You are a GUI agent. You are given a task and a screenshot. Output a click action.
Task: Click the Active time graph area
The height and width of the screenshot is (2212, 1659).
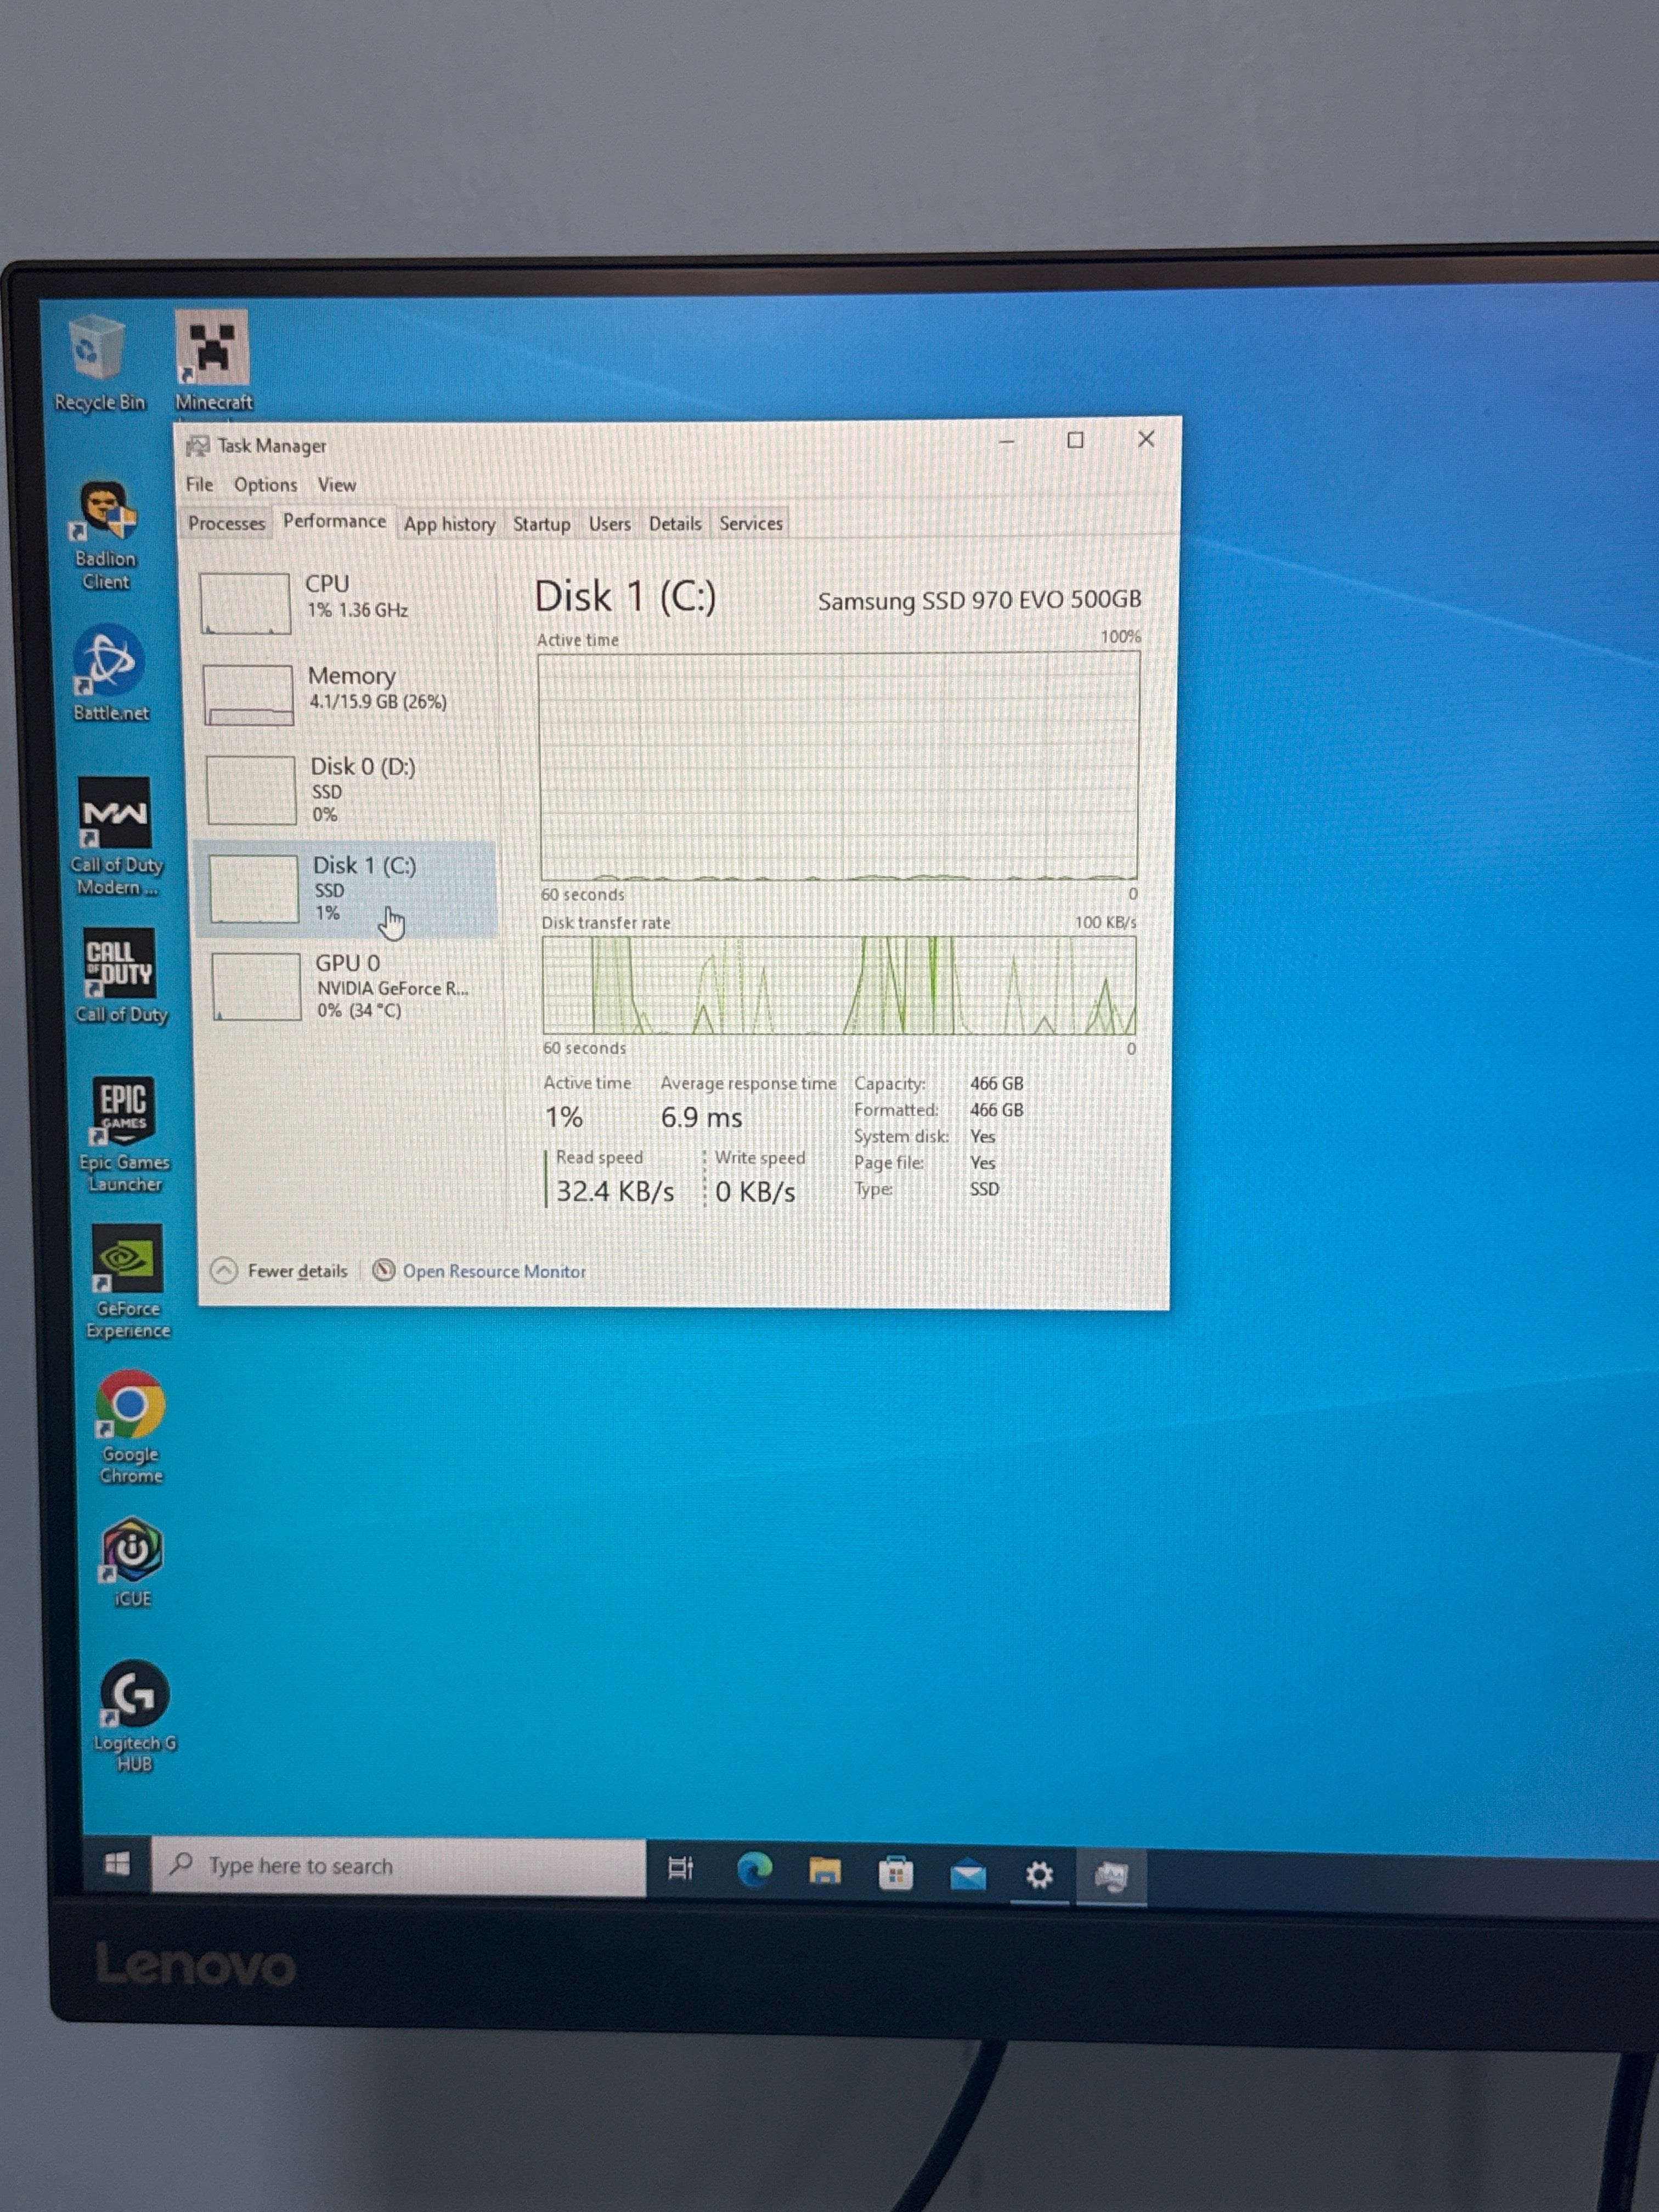click(838, 766)
